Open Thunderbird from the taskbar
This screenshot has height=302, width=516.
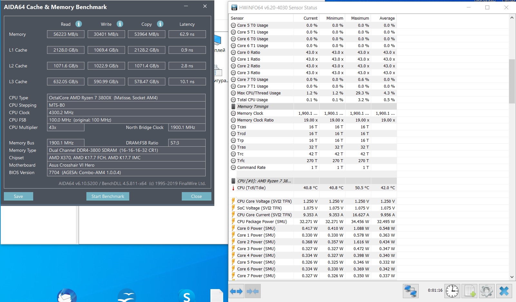[67, 295]
